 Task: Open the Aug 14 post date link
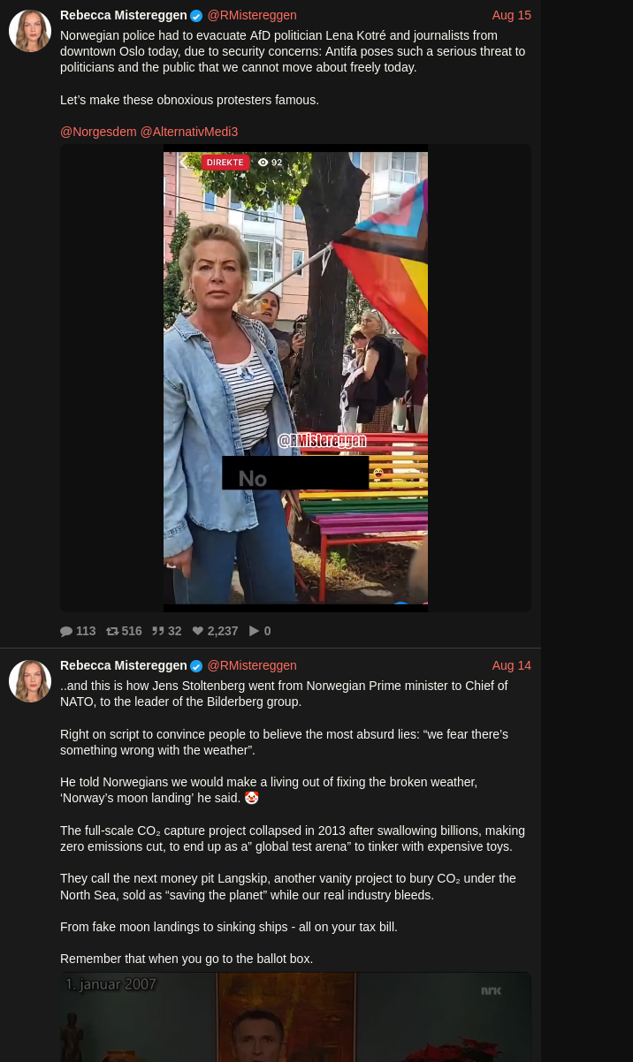click(x=512, y=665)
